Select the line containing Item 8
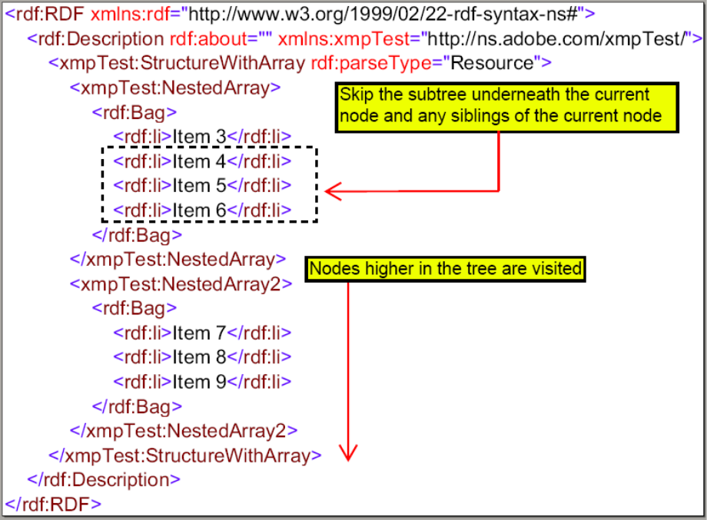The width and height of the screenshot is (707, 520). point(202,357)
